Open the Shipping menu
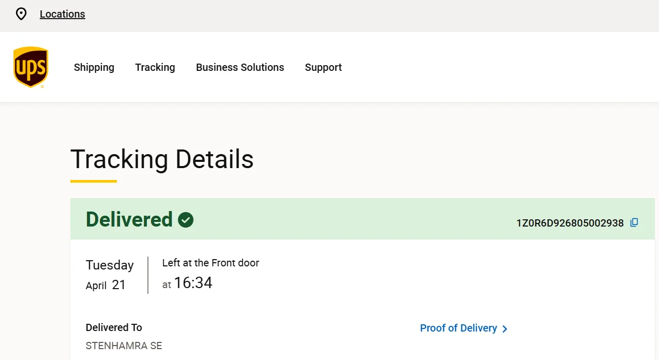This screenshot has width=659, height=360. [94, 67]
